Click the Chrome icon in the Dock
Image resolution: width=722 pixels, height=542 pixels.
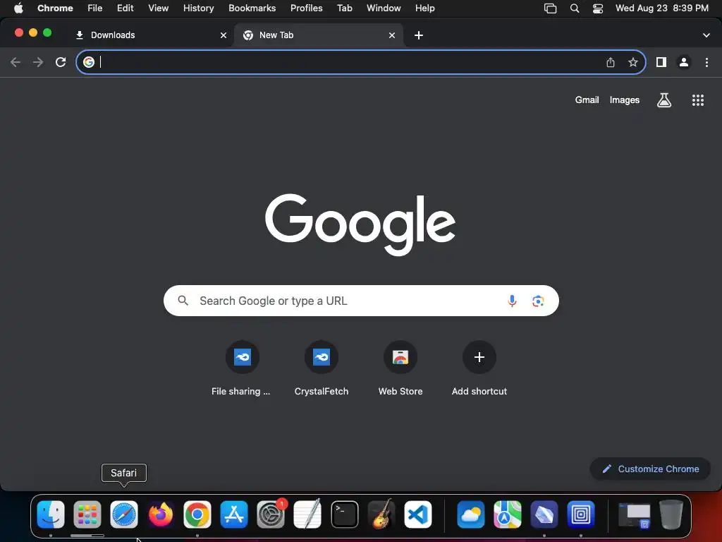[x=197, y=514]
